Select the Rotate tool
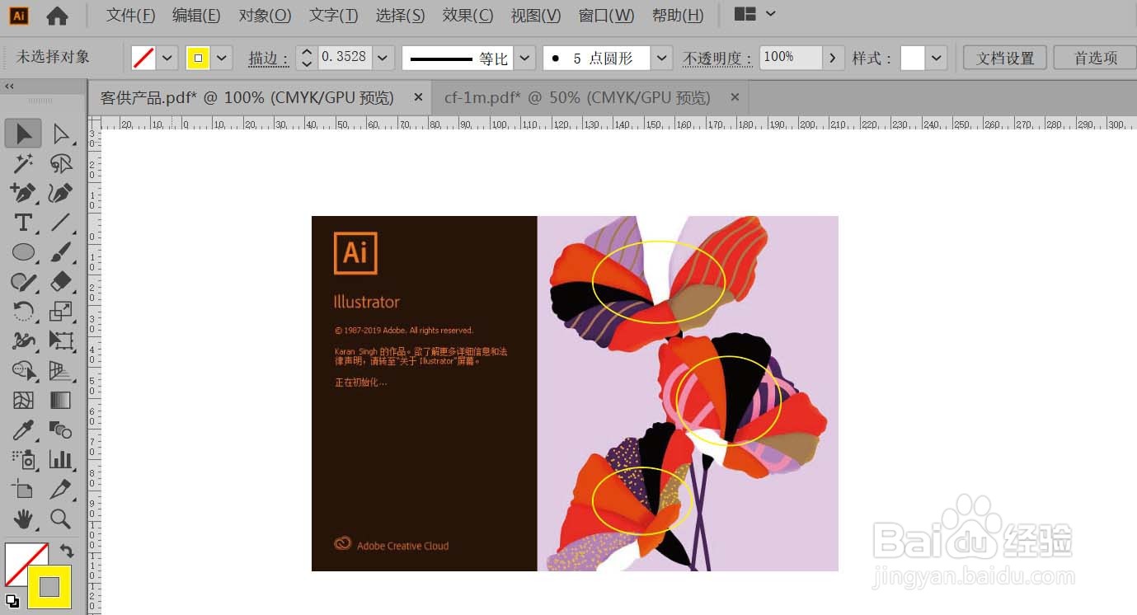The width and height of the screenshot is (1137, 615). tap(23, 311)
